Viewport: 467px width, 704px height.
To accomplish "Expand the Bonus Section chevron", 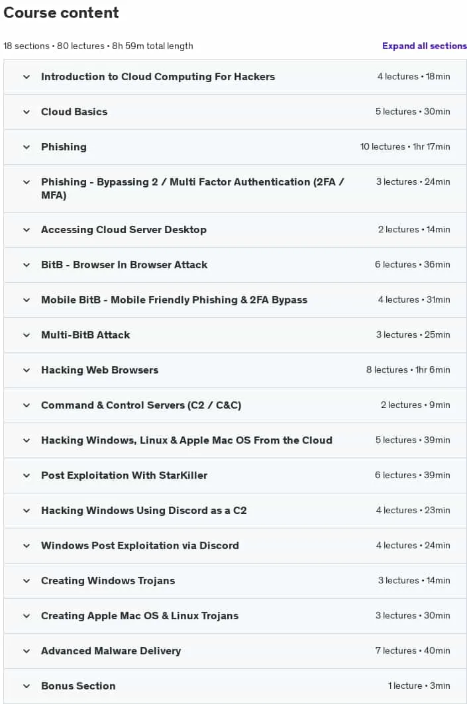I will coord(26,686).
